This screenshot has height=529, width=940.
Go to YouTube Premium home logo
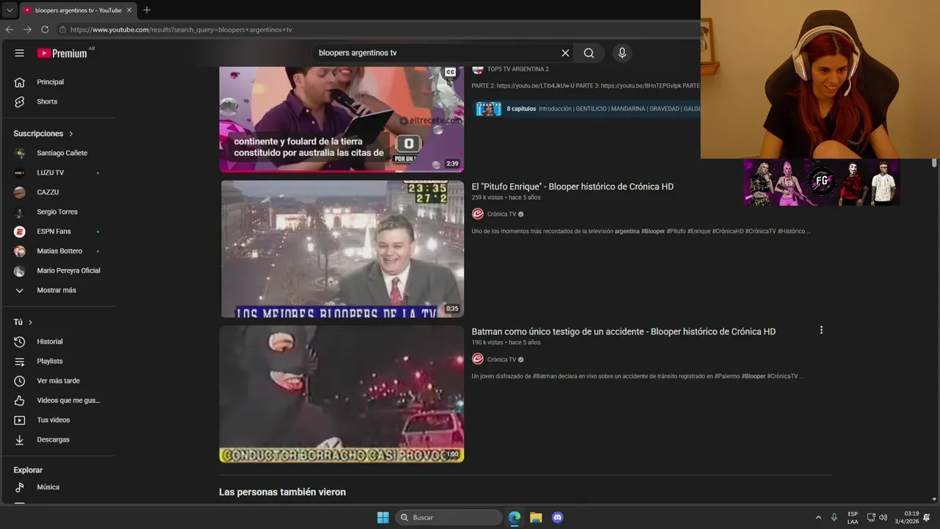62,53
